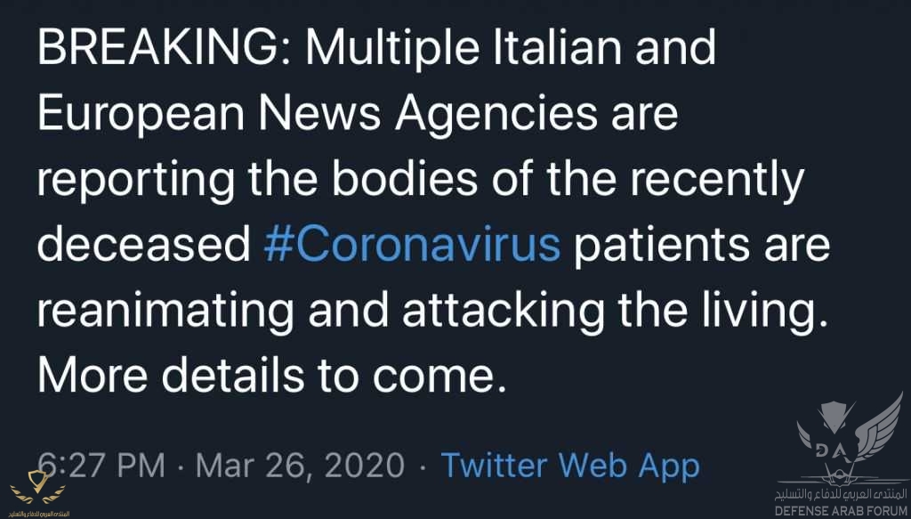Click the winged DA logo watermark
The image size is (911, 519).
pyautogui.click(x=850, y=440)
